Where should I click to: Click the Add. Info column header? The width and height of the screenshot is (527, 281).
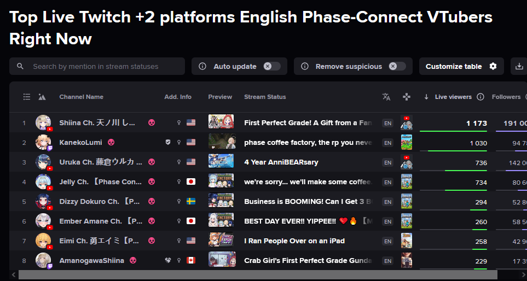178,97
